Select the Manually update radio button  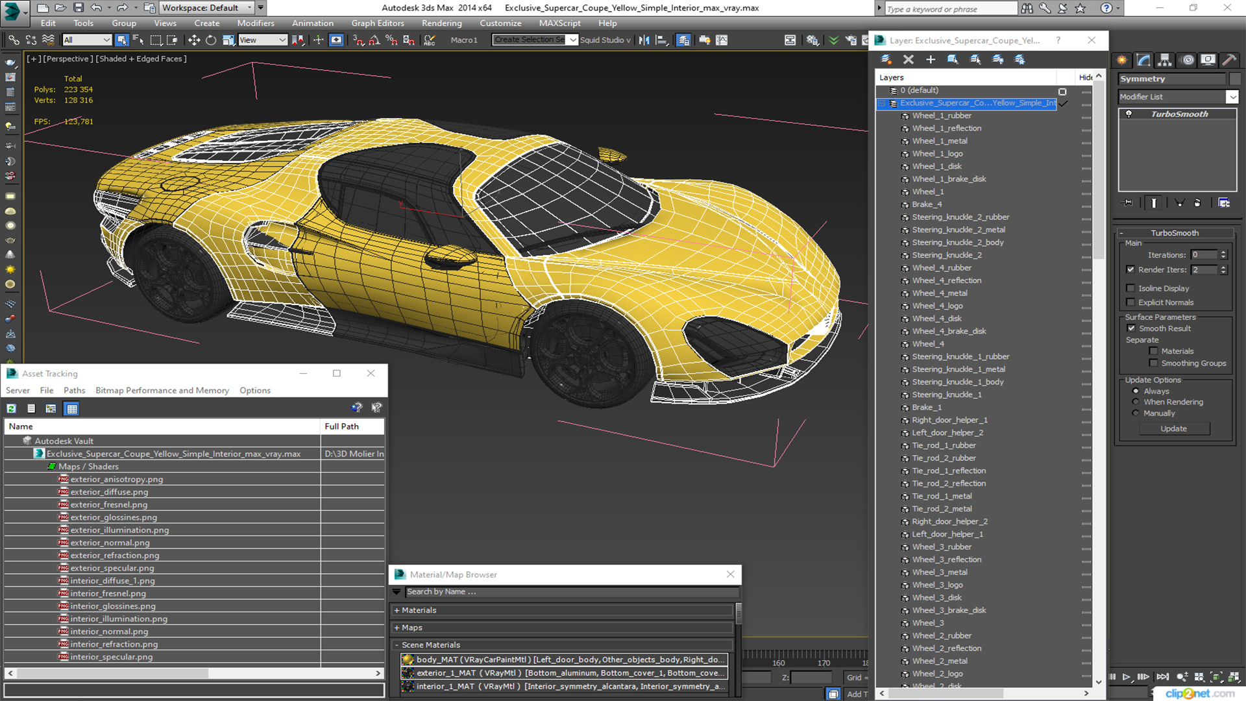pyautogui.click(x=1136, y=413)
